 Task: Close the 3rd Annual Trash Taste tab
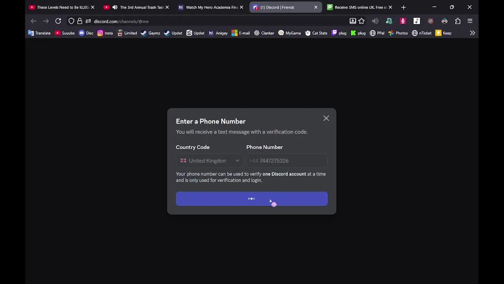coord(167,7)
